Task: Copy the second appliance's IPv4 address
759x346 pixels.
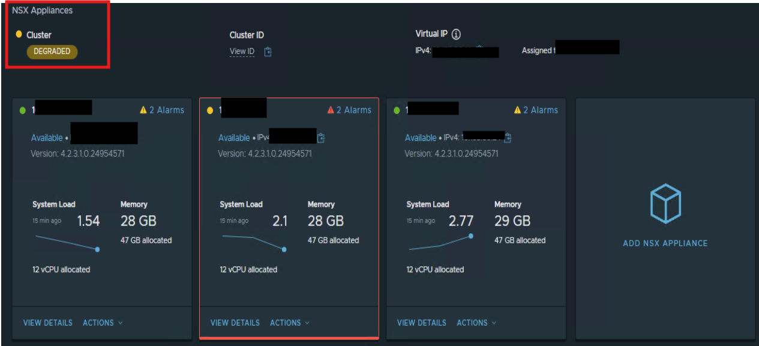Action: pyautogui.click(x=321, y=138)
